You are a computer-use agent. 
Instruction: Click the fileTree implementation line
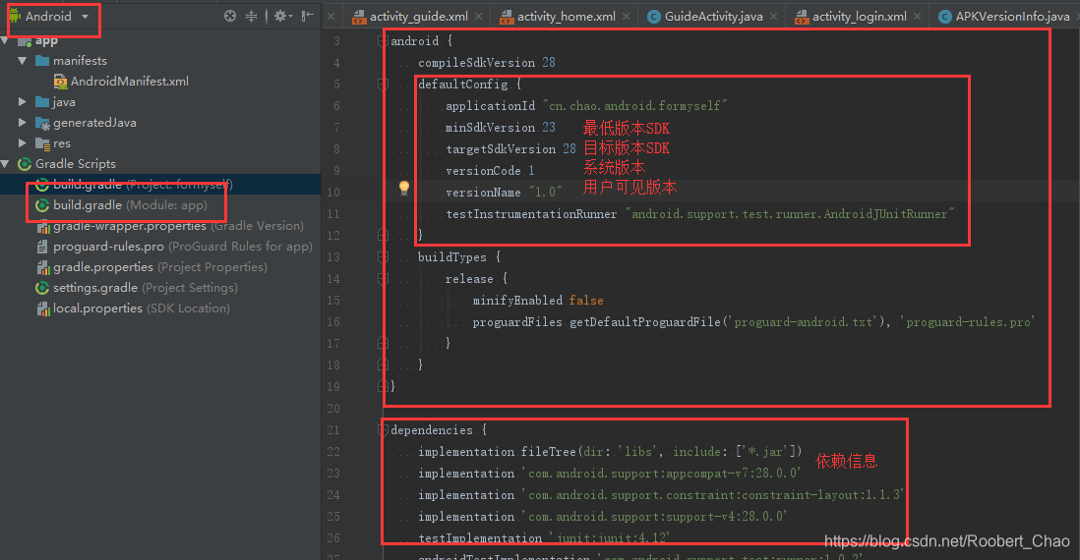pyautogui.click(x=610, y=452)
